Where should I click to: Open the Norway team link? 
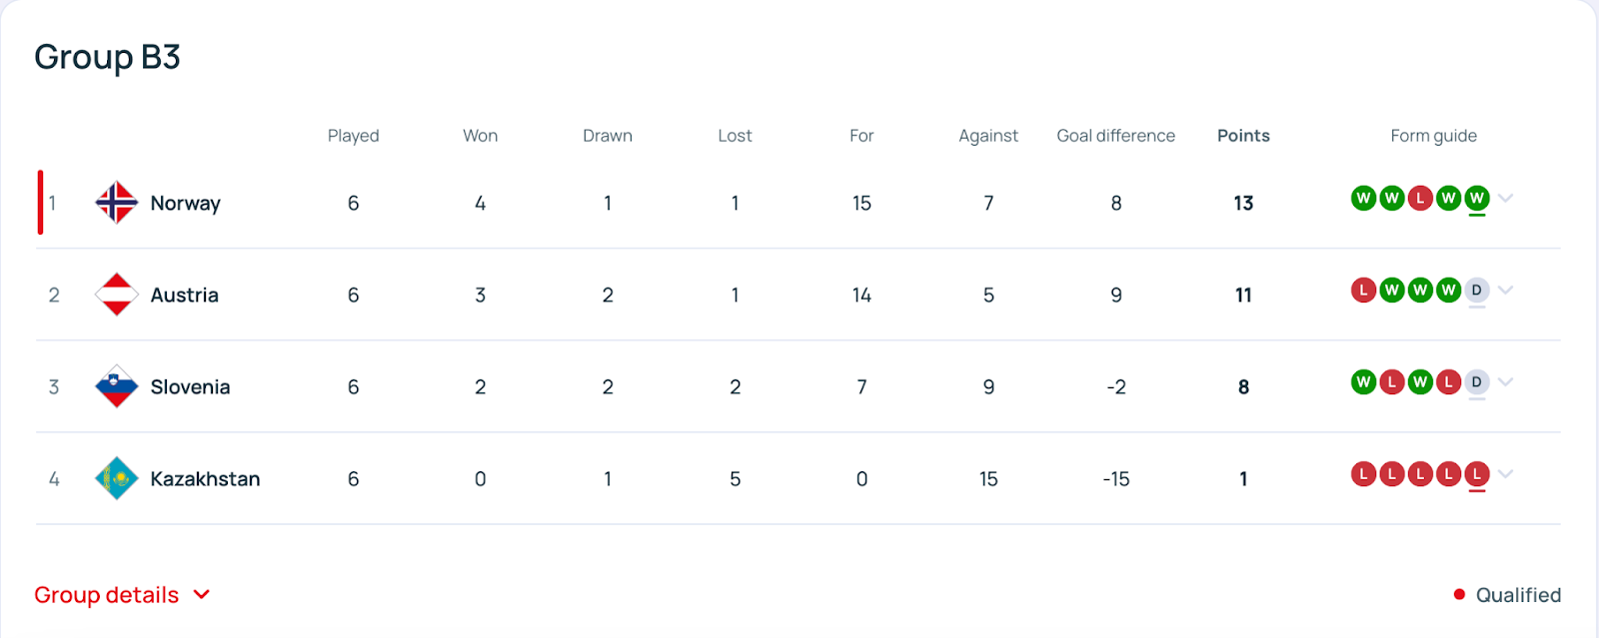coord(185,203)
